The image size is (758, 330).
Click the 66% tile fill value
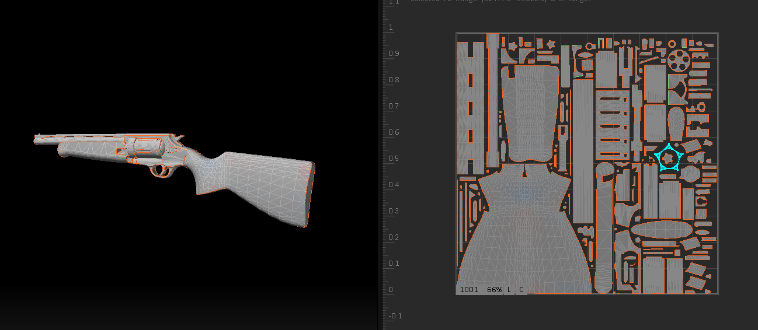tap(495, 290)
